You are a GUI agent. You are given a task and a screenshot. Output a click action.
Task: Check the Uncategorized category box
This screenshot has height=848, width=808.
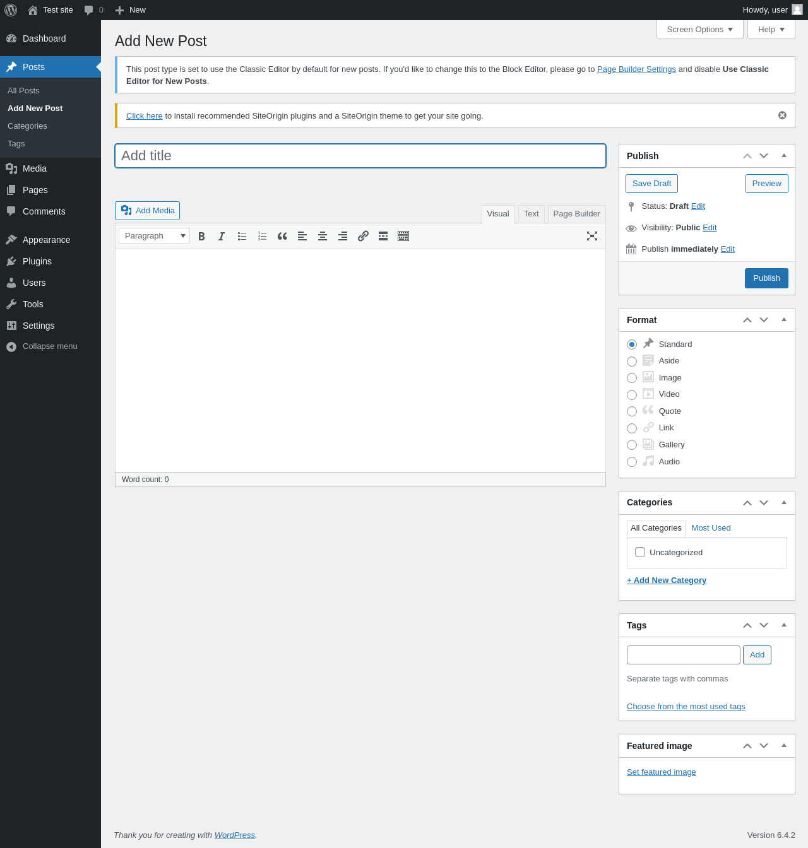[640, 552]
